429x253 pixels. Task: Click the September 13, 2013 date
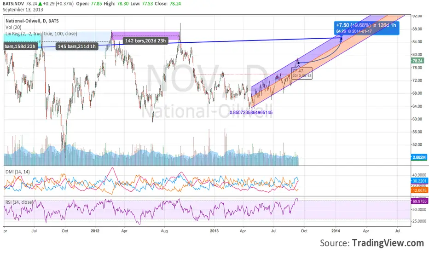(23, 10)
